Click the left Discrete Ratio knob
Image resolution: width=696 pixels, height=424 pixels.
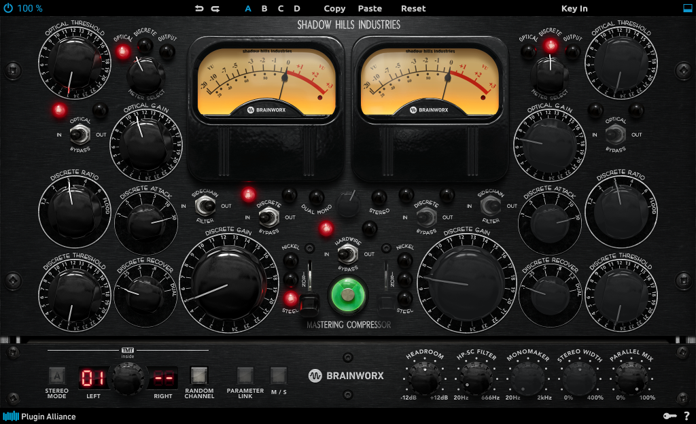click(75, 211)
